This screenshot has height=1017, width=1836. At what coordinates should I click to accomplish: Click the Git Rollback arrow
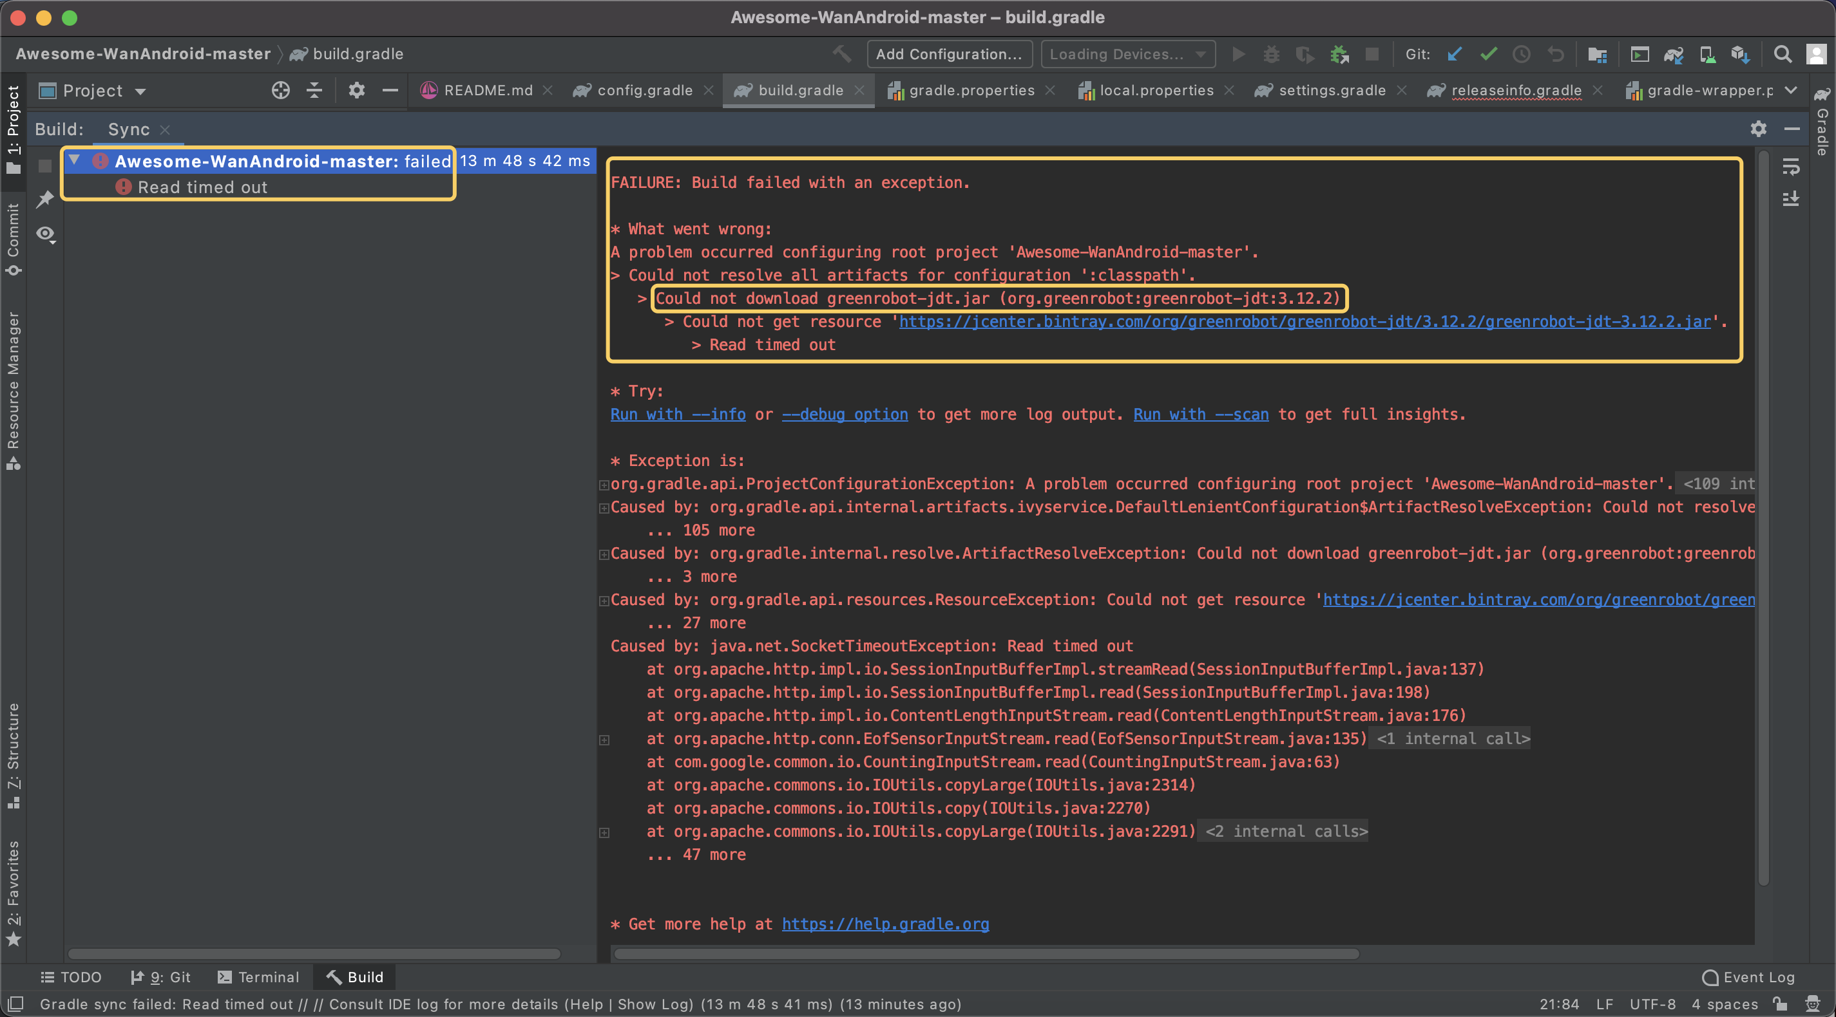[1555, 54]
